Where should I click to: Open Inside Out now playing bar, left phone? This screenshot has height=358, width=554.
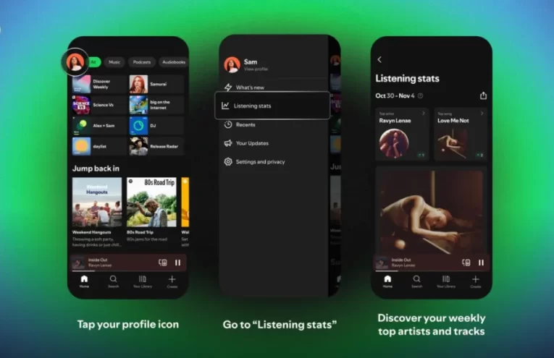[128, 263]
